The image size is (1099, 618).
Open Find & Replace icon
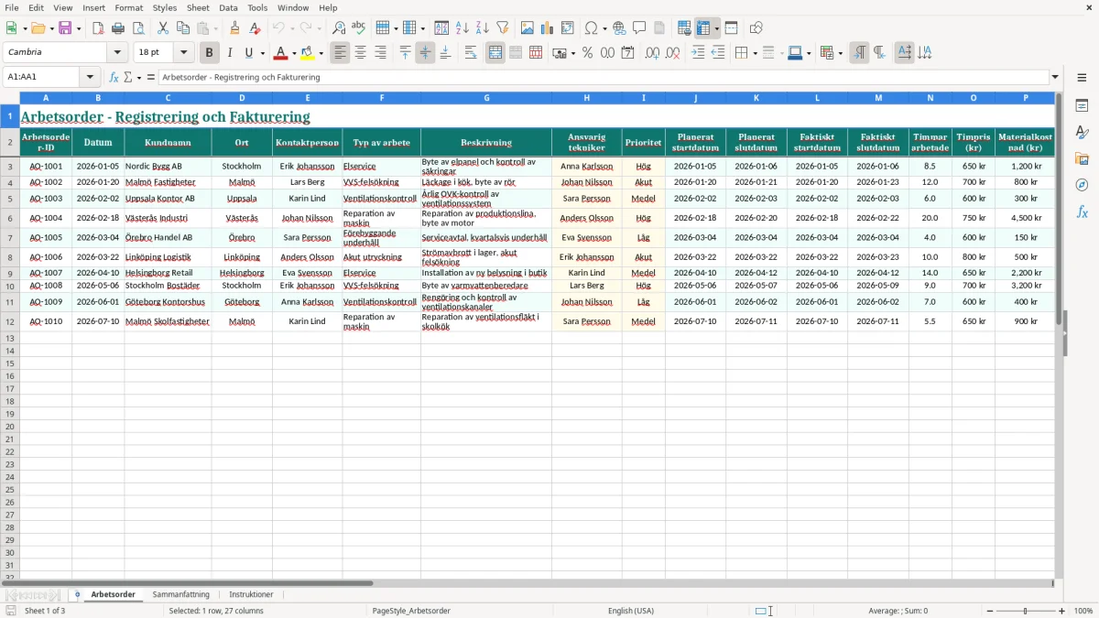(339, 28)
